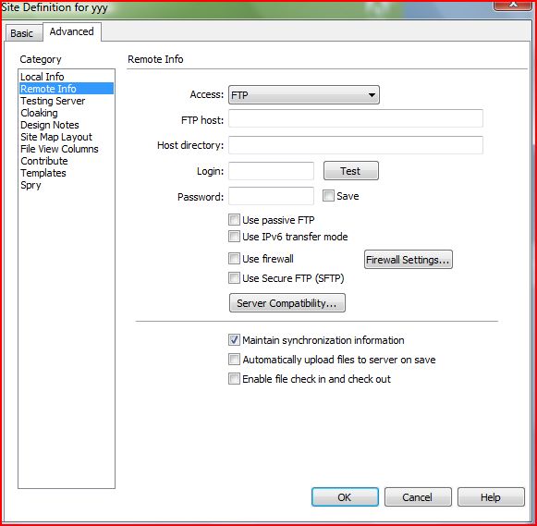Viewport: 537px width, 526px height.
Task: Tick the Save password checkbox
Action: (328, 196)
